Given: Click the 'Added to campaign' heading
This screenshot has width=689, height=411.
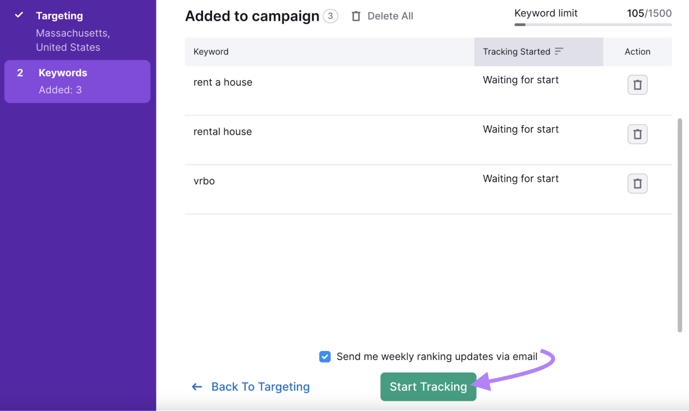Looking at the screenshot, I should pyautogui.click(x=252, y=16).
